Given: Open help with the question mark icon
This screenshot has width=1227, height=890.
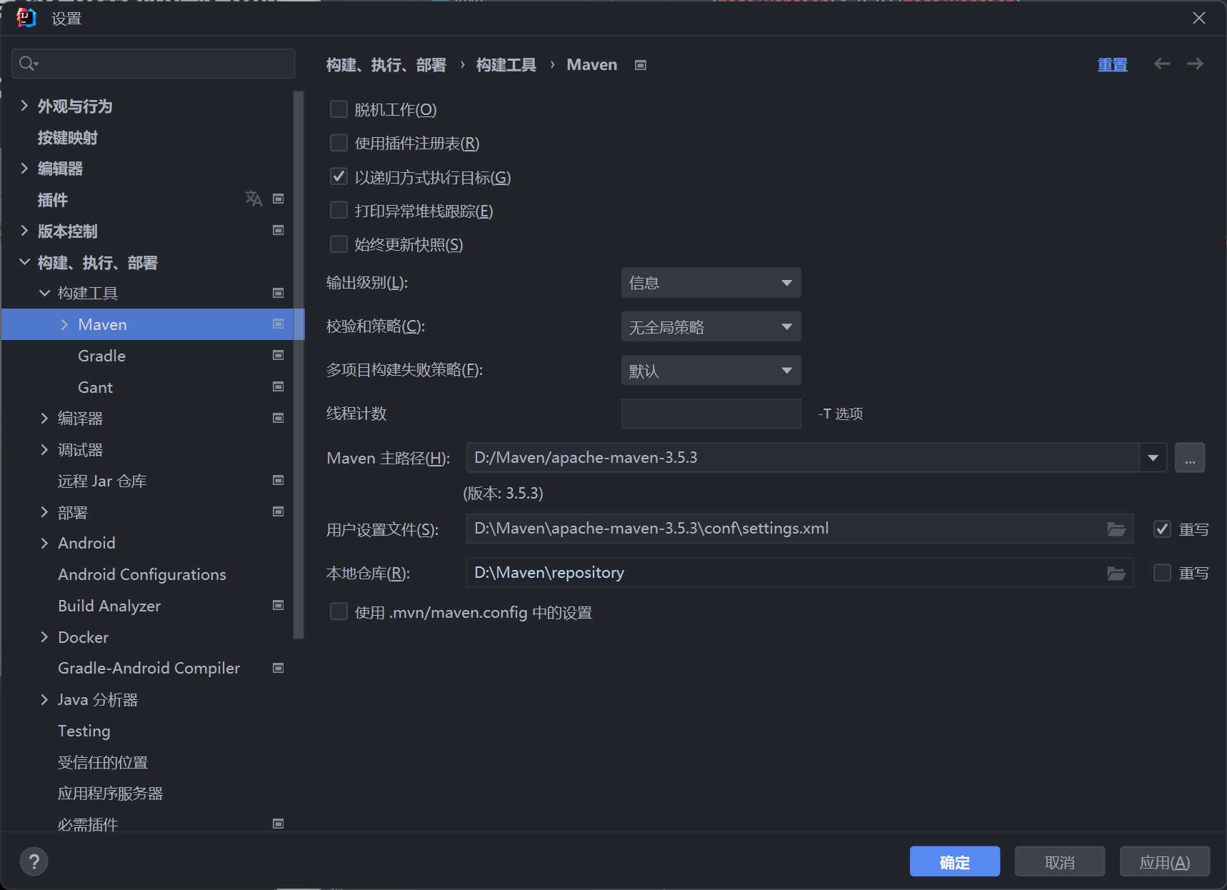Looking at the screenshot, I should coord(34,861).
